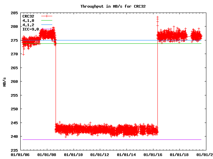This screenshot has height=159, width=213.
Task: Click the 01/01/14 x-axis date label
Action: 126,154
